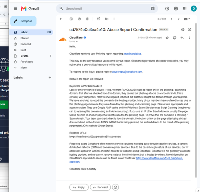Click the abusereply@cloudflare.com link

127,72
